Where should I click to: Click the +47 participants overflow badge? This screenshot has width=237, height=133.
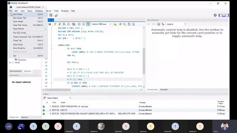click(9, 126)
